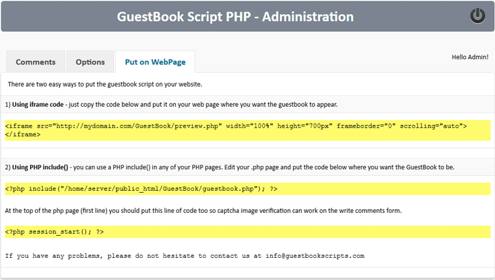Click the session_start code snippet
Screen dimensions: 495x280
247,232
